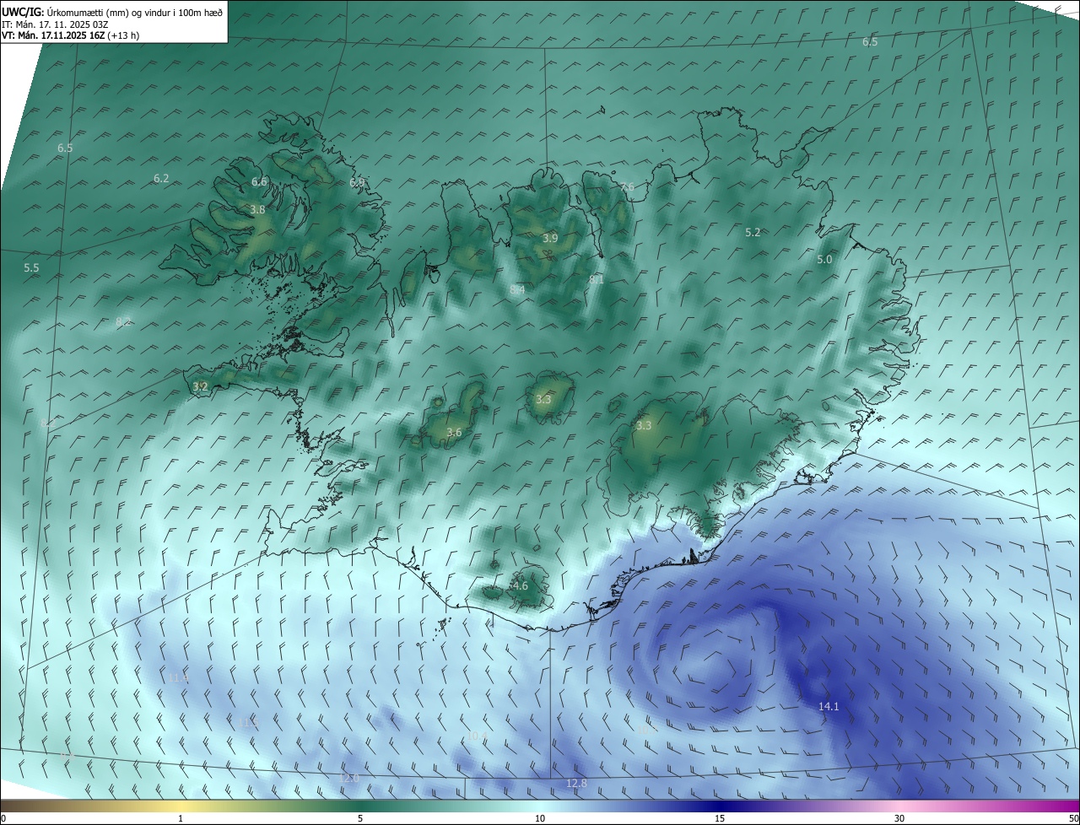Click the UWC/IG title text
Image resolution: width=1080 pixels, height=825 pixels.
pyautogui.click(x=22, y=13)
